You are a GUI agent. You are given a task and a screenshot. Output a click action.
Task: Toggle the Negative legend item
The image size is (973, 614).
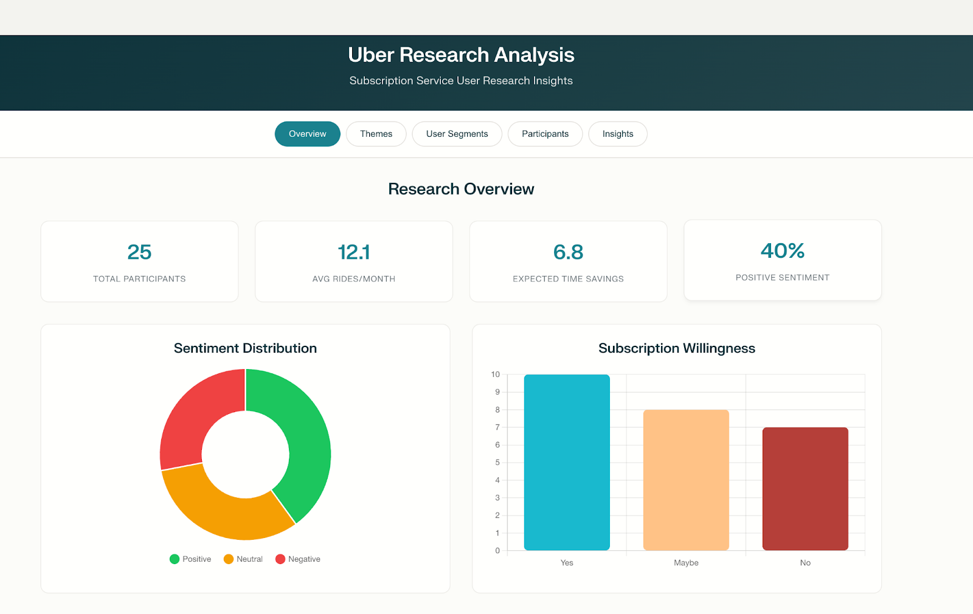click(297, 559)
